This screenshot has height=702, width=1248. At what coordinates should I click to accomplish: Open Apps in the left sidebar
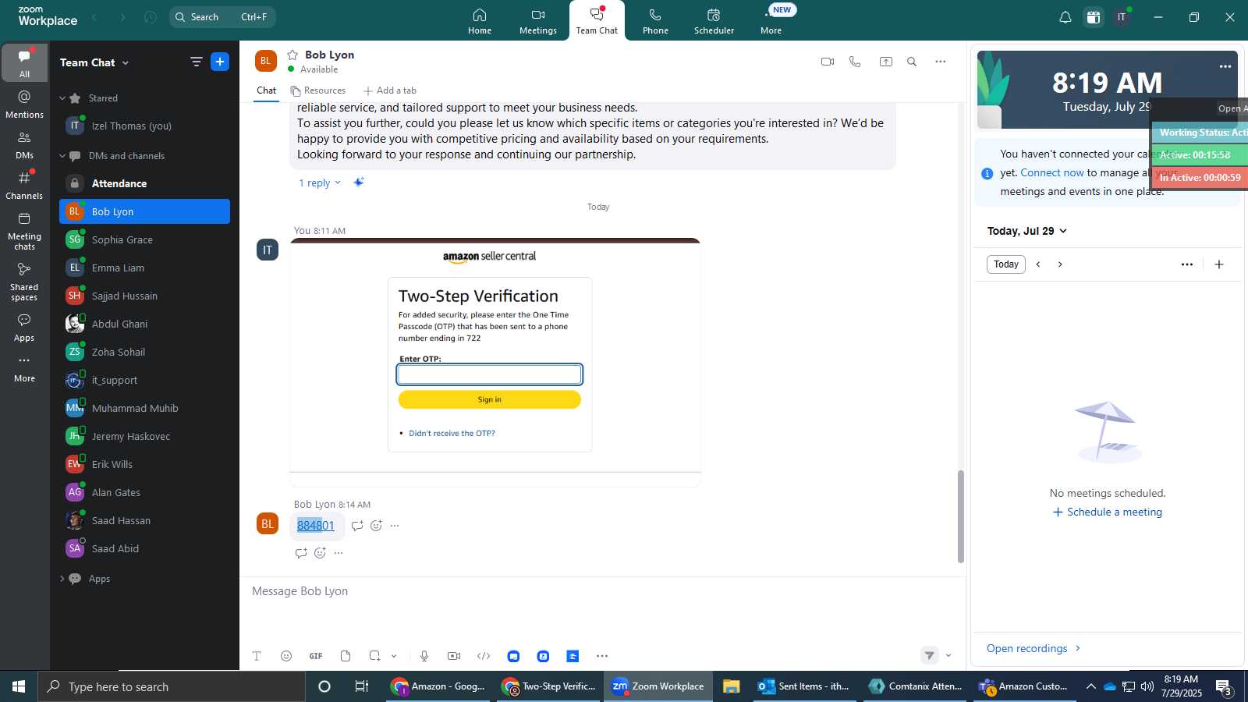[x=24, y=328]
